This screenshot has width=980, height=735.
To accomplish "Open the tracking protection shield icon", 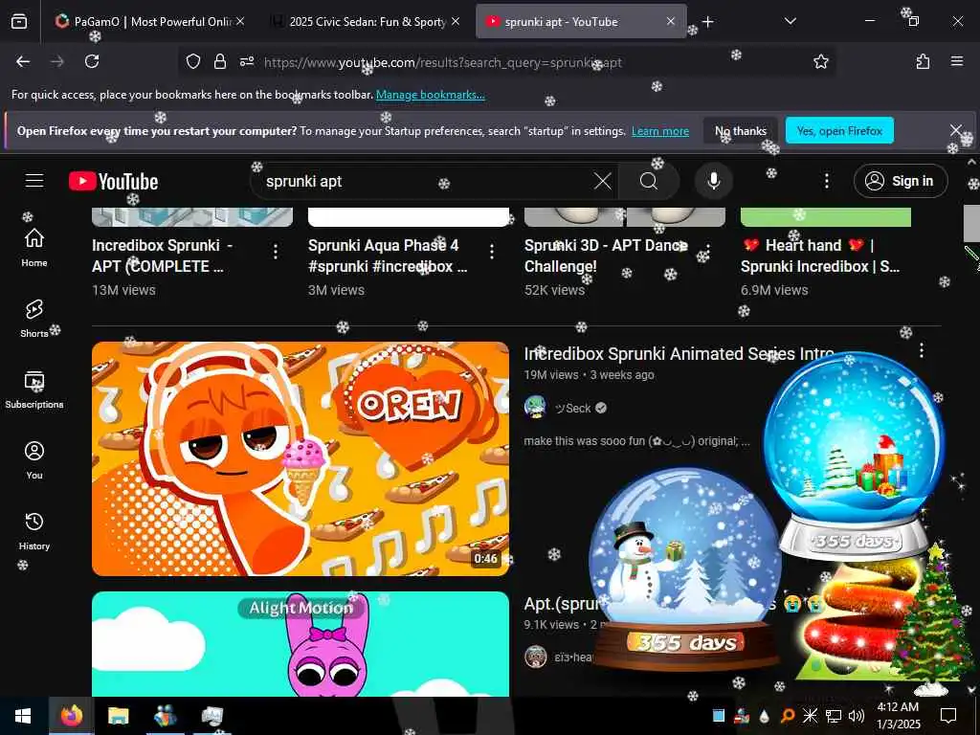I will point(193,61).
